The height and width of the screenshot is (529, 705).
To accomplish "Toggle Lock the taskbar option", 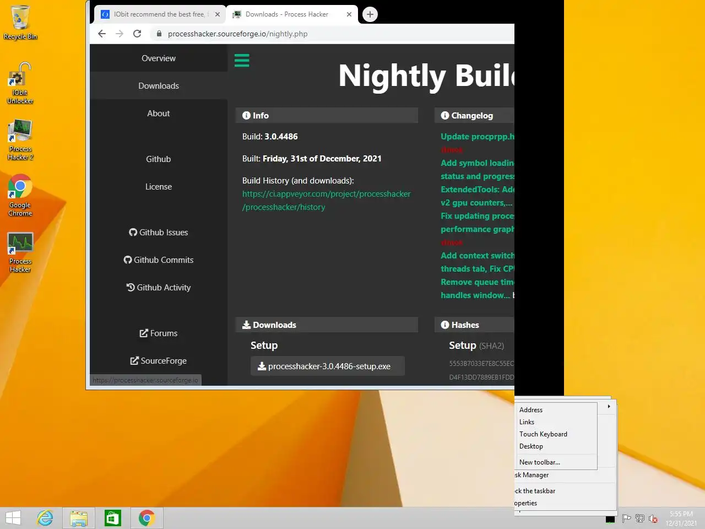I will (x=565, y=490).
